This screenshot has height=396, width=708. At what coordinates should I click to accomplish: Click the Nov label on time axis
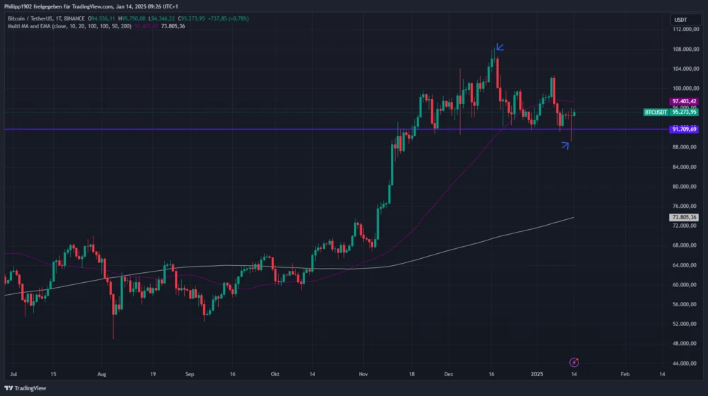click(363, 374)
